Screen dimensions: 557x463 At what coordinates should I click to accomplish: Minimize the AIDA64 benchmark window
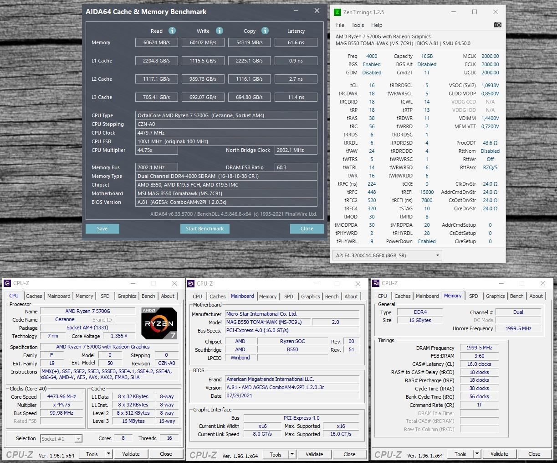point(296,11)
